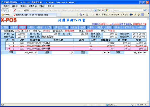Click the D刪除 delete button
Image resolution: width=150 pixels, height=107 pixels.
(x=31, y=27)
